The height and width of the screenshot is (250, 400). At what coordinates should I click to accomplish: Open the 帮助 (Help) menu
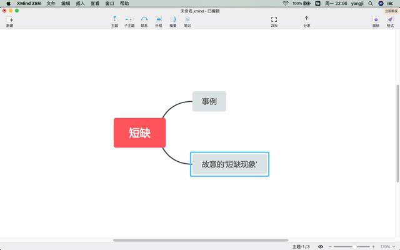[124, 3]
